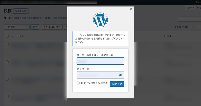Sort posts by 日時 column
This screenshot has height=106, width=201.
pyautogui.click(x=168, y=36)
